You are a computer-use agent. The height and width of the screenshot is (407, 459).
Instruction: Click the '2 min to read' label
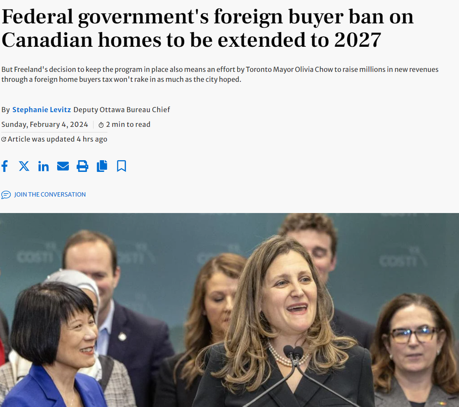click(x=128, y=124)
